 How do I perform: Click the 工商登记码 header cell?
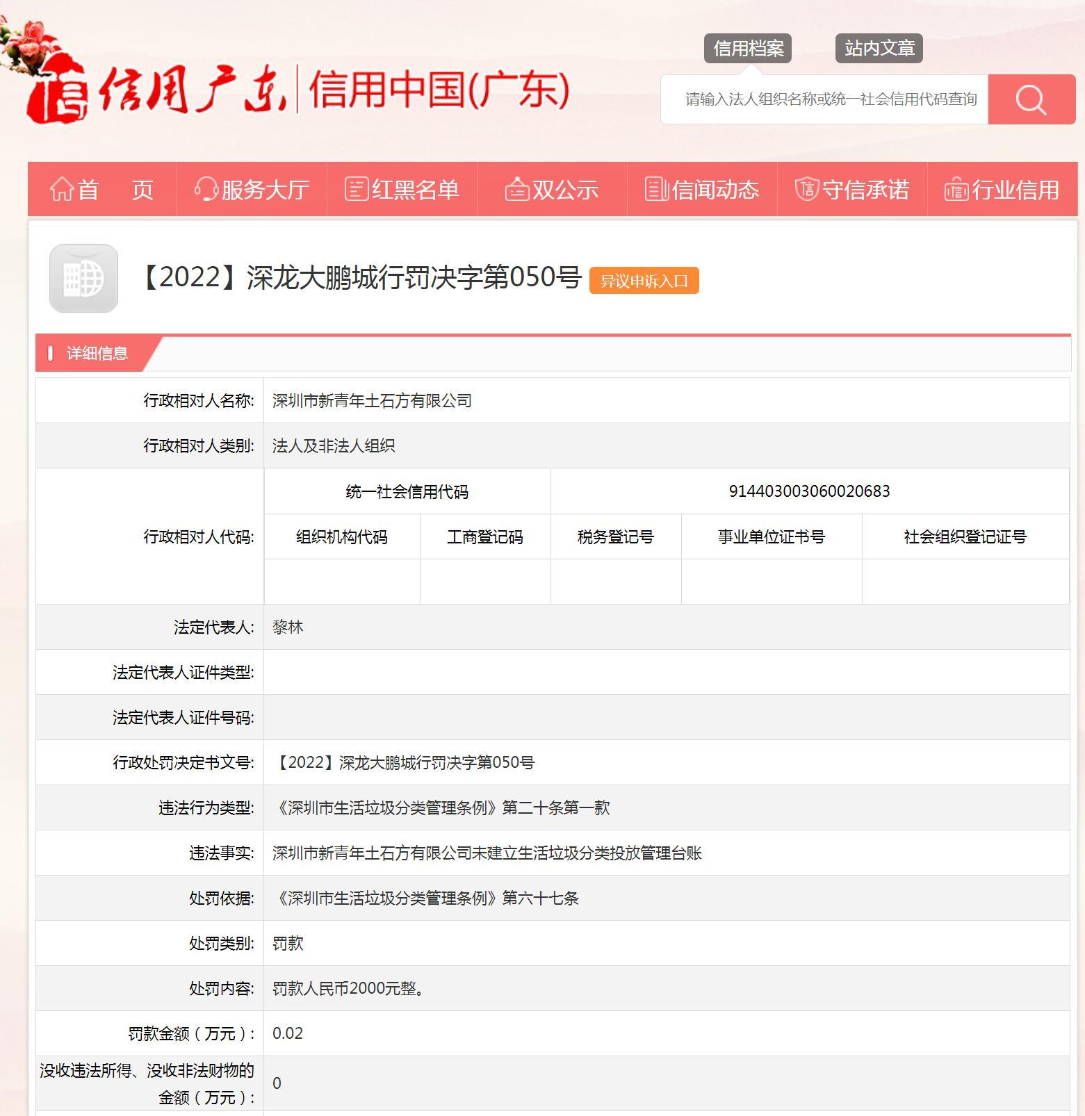pos(485,537)
